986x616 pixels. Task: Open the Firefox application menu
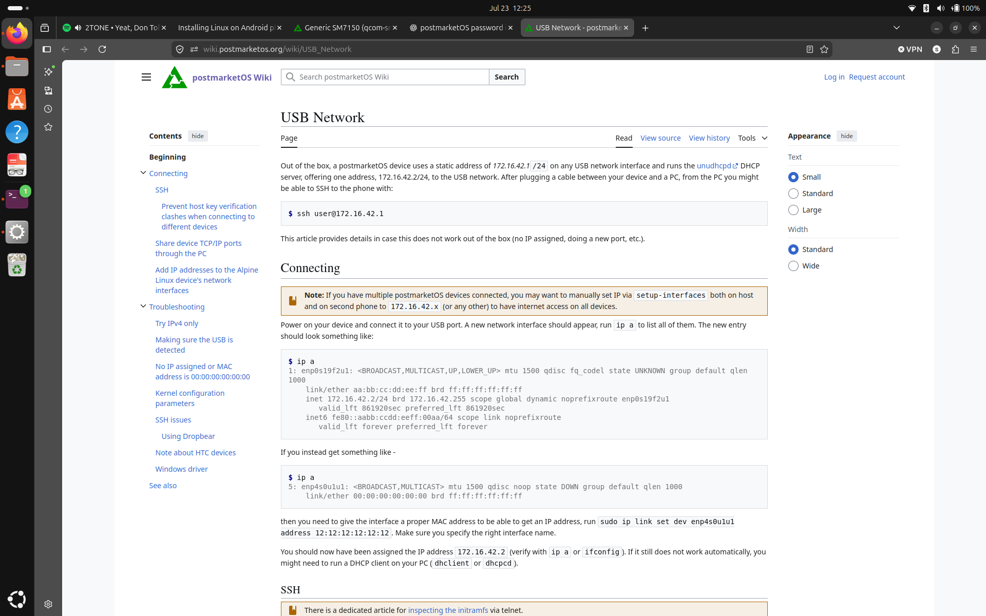click(x=974, y=49)
